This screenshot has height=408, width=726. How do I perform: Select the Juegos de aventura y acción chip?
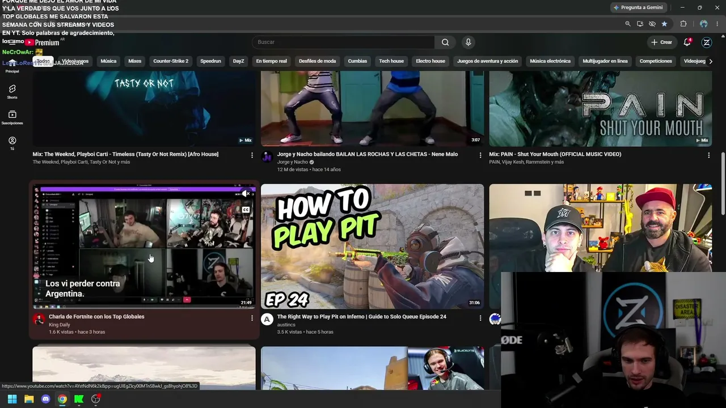[x=487, y=61]
